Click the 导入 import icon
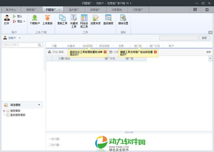 pyautogui.click(x=14, y=16)
